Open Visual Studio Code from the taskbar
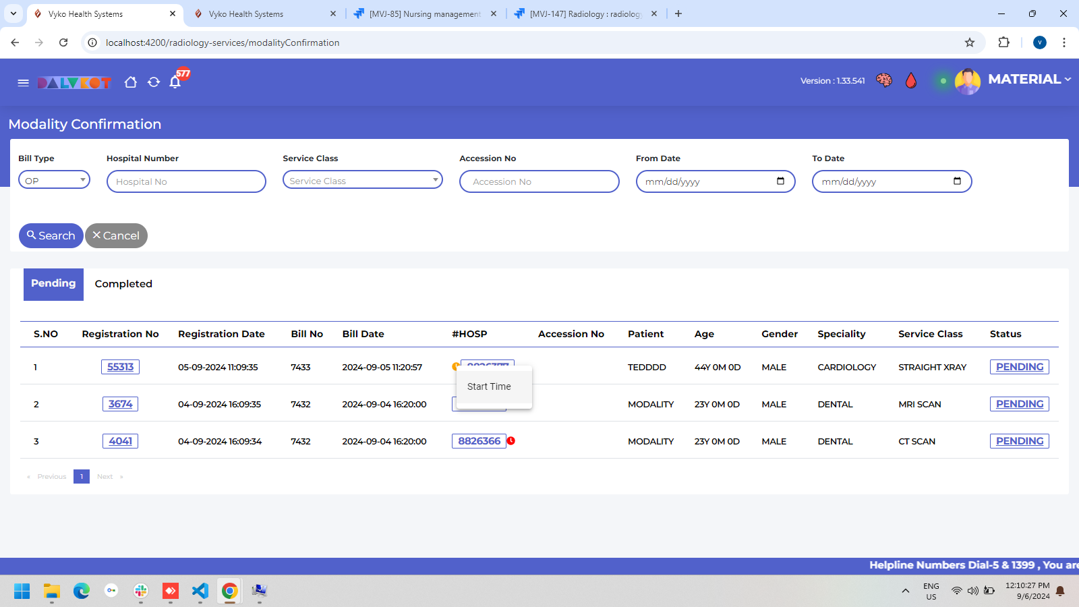Viewport: 1079px width, 607px height. point(200,591)
